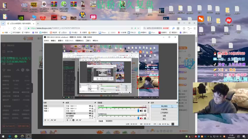Open the browser hamburger menu
This screenshot has height=139, width=248.
195,28
